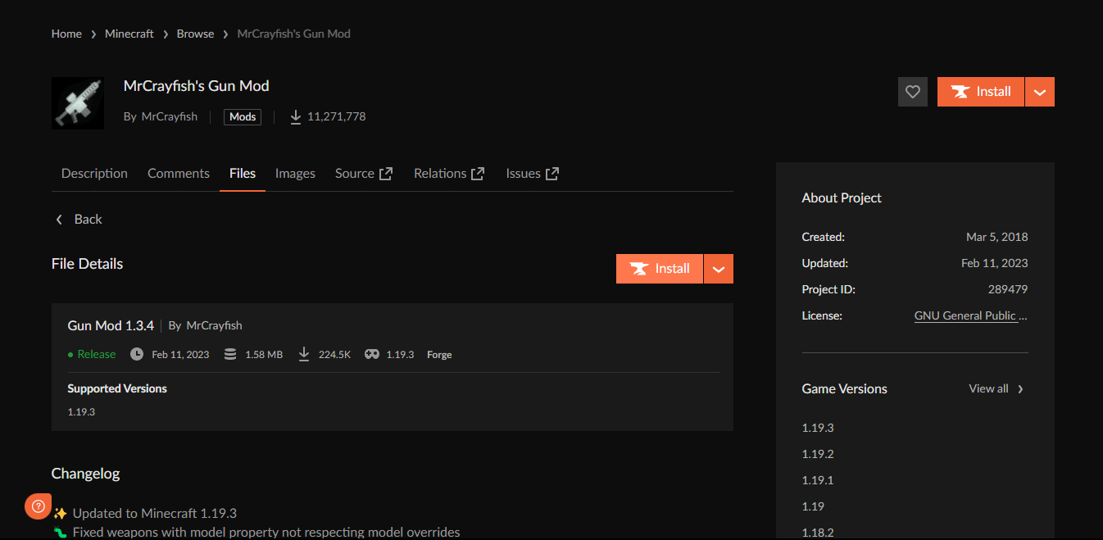Viewport: 1103px width, 540px height.
Task: Click the heart favorite icon
Action: pyautogui.click(x=913, y=92)
